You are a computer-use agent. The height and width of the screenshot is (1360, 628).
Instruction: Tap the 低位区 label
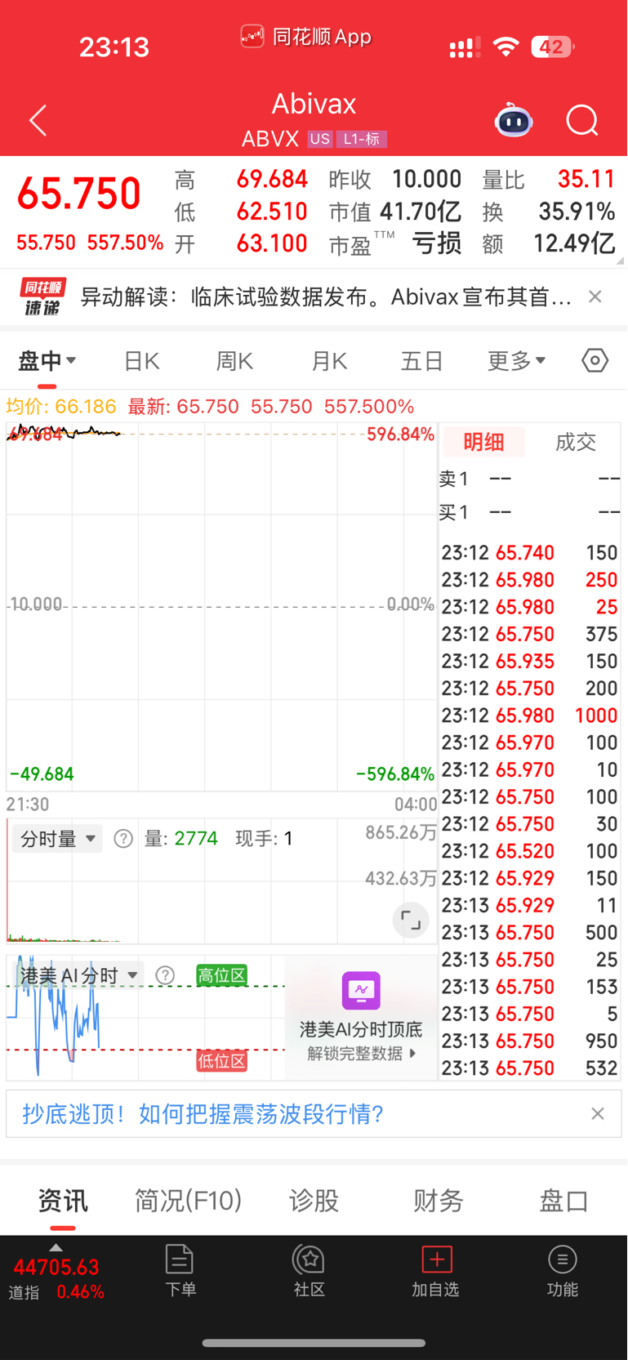coord(221,1061)
